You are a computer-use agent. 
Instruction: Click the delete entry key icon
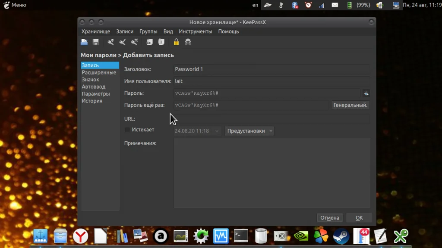pyautogui.click(x=134, y=42)
